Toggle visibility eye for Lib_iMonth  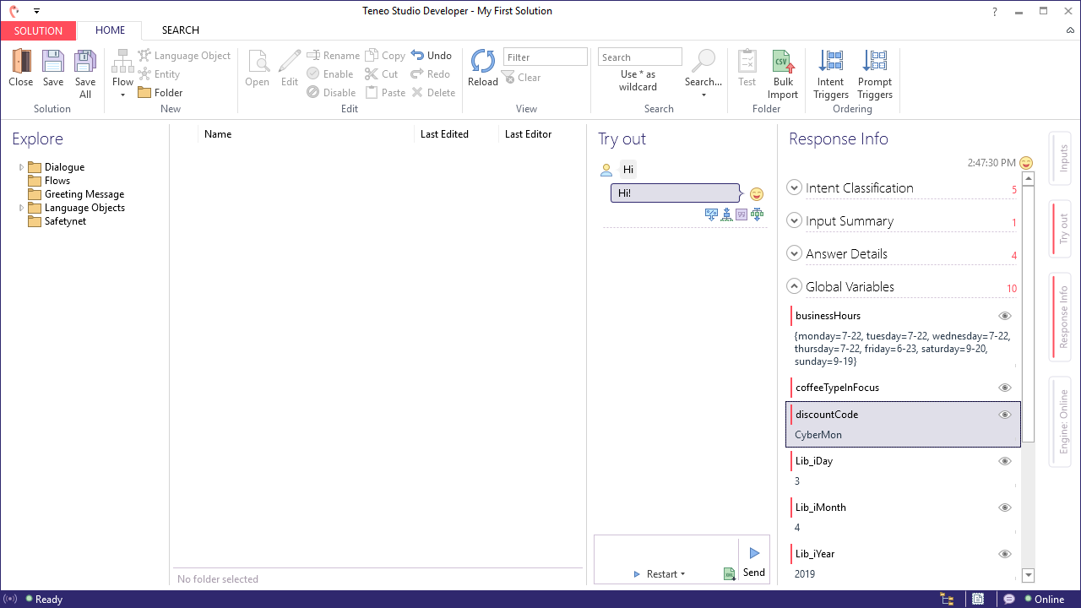[x=1005, y=508]
